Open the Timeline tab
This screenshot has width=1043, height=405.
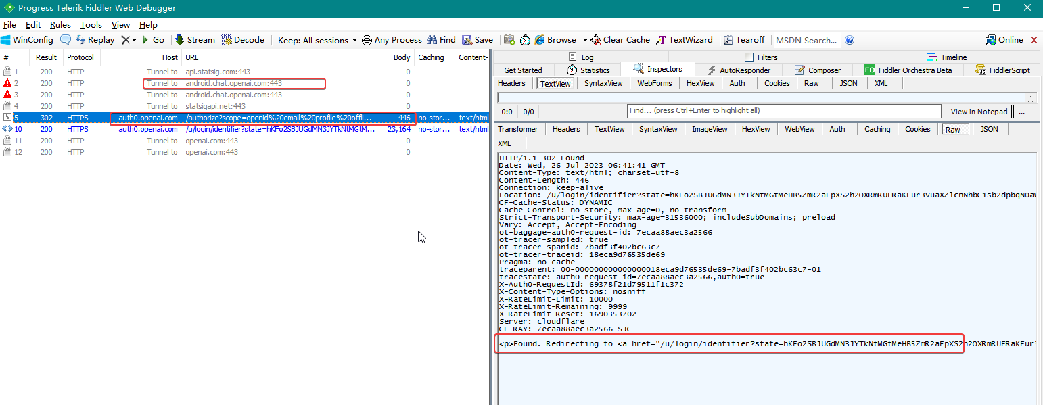point(946,57)
